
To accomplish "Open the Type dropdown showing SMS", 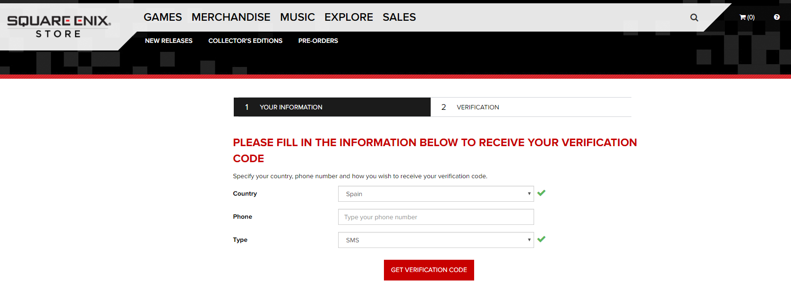I will tap(435, 240).
